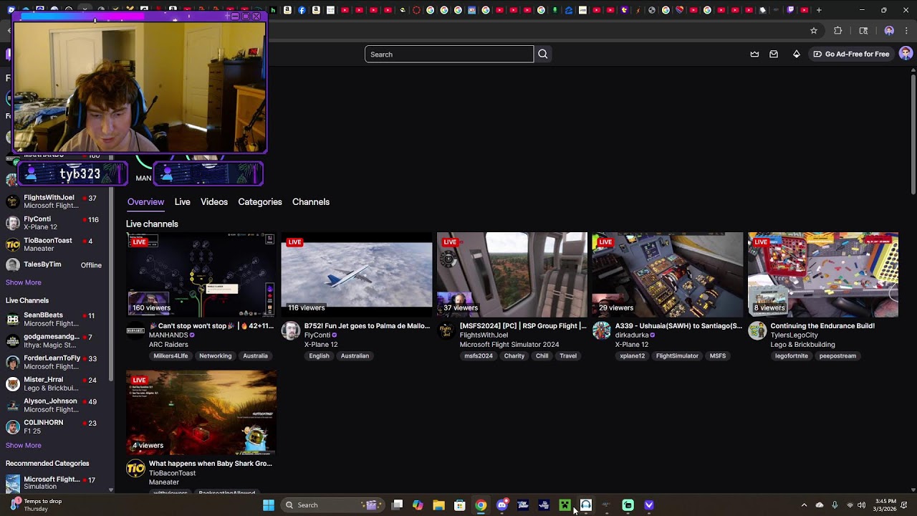The height and width of the screenshot is (516, 917).
Task: Open the Twitch inbox notifications icon
Action: [774, 54]
